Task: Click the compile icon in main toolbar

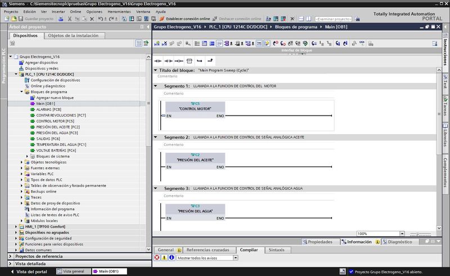Action: (x=124, y=19)
